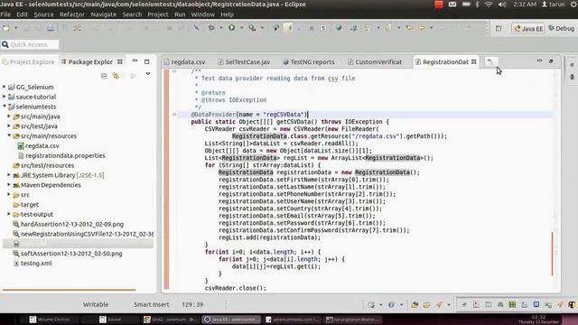Expand the src/main/java folder arrow
This screenshot has width=578, height=325.
(9, 116)
